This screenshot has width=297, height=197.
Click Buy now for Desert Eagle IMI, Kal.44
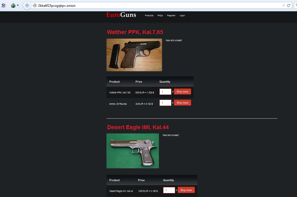click(x=186, y=190)
